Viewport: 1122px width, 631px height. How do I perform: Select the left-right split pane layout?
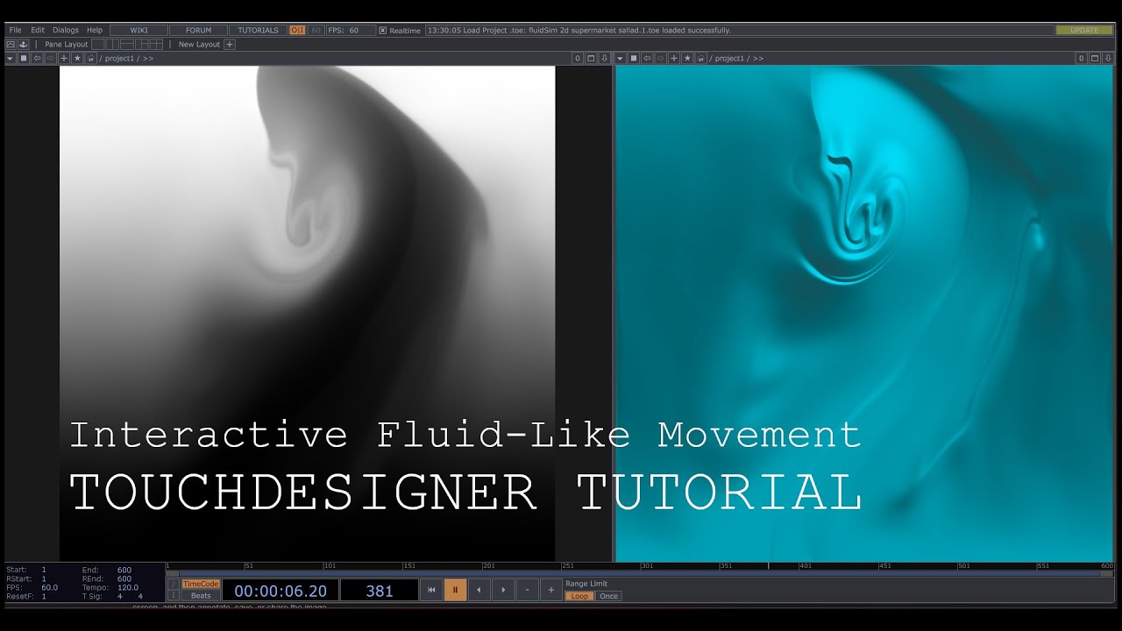[112, 44]
